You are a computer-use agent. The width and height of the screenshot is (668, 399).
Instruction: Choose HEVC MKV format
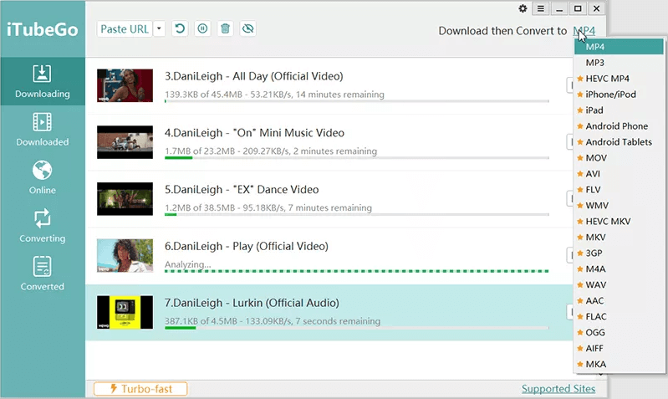[x=619, y=221]
